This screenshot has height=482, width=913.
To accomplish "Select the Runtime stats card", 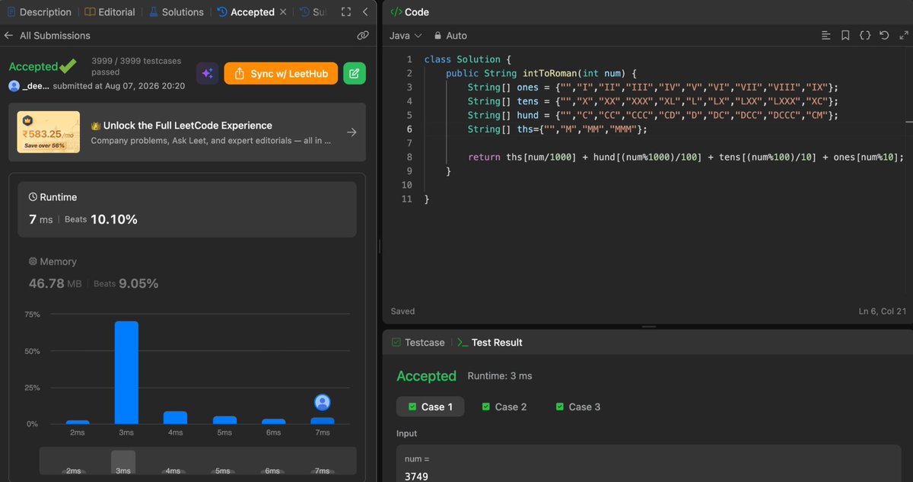I will tap(187, 209).
